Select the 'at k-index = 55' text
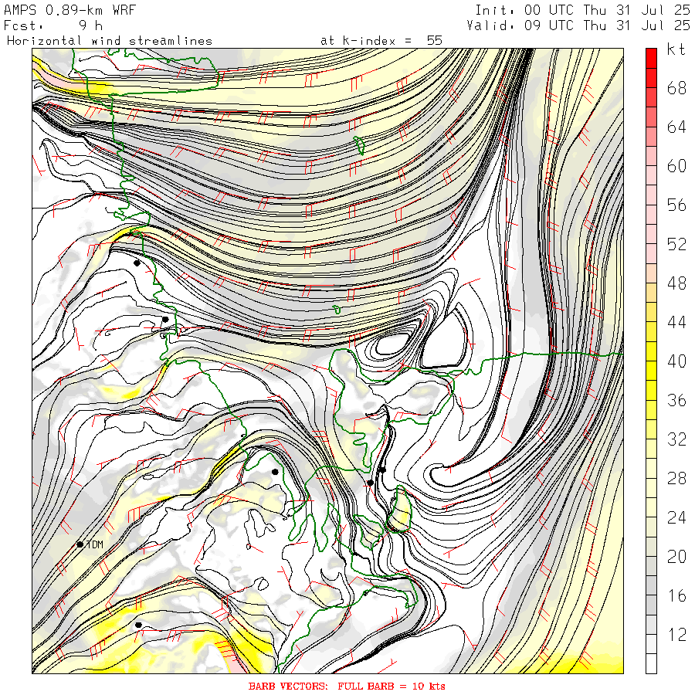This screenshot has width=695, height=695. [381, 41]
